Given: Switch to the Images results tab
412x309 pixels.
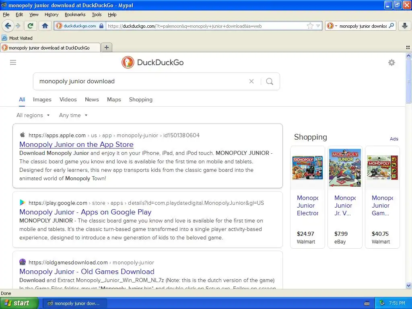Looking at the screenshot, I should point(42,100).
